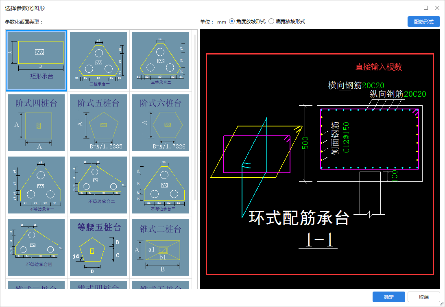Edit the 侧面钢筋 C12@150 value
The height and width of the screenshot is (307, 445).
(346, 137)
